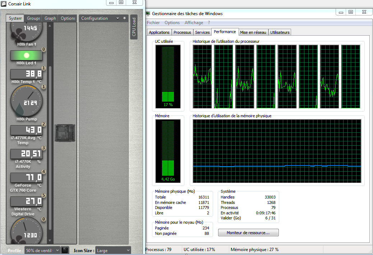The image size is (373, 255).
Task: Open the Options menu in Task Manager
Action: click(x=172, y=23)
